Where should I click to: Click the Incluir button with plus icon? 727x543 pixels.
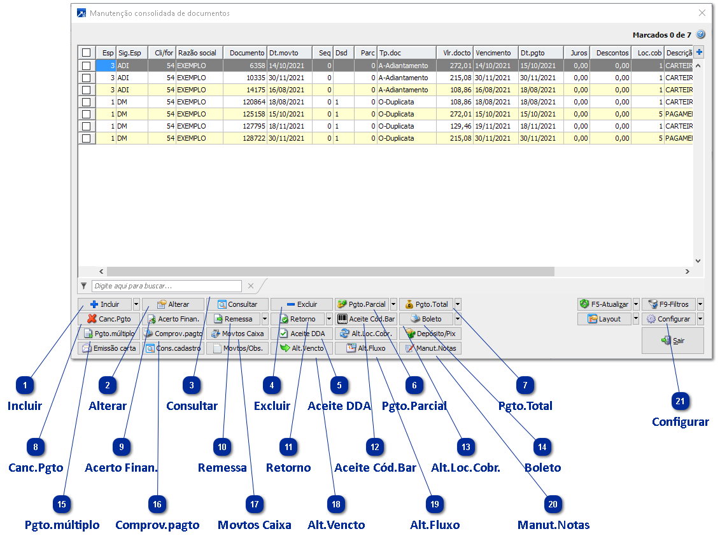click(104, 304)
